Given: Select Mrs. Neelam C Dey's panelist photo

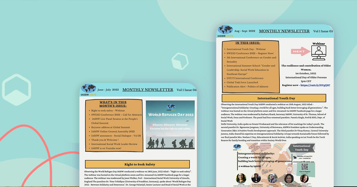Looking at the screenshot, I should click(289, 178).
